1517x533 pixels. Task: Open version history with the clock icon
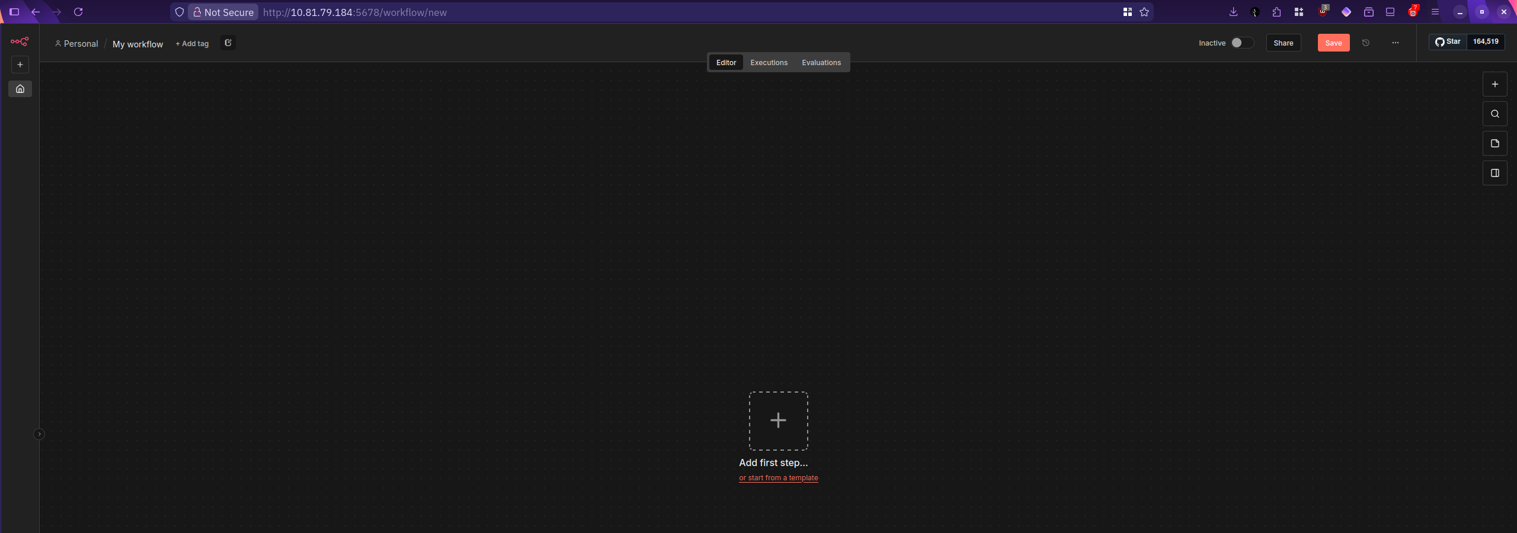[1365, 43]
